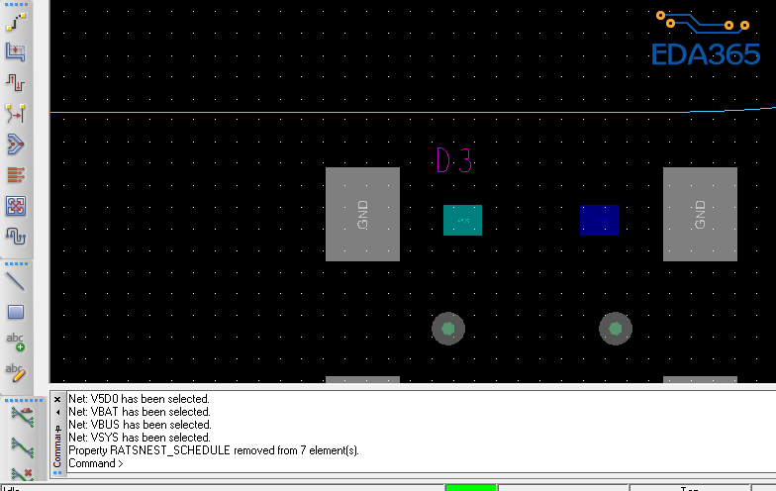Screen dimensions: 776x491
Task: Click the RATSNEST_SCHEDULE removed message line
Action: tap(214, 450)
